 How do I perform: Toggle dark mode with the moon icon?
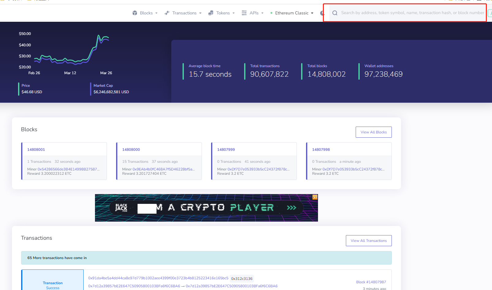click(x=322, y=13)
